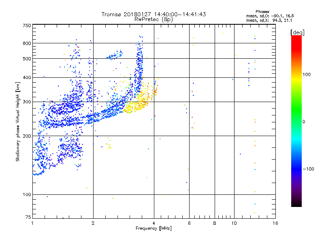Click the plot title 'Tromsø 20180127 14:40:00-14:41:43'

pos(153,14)
